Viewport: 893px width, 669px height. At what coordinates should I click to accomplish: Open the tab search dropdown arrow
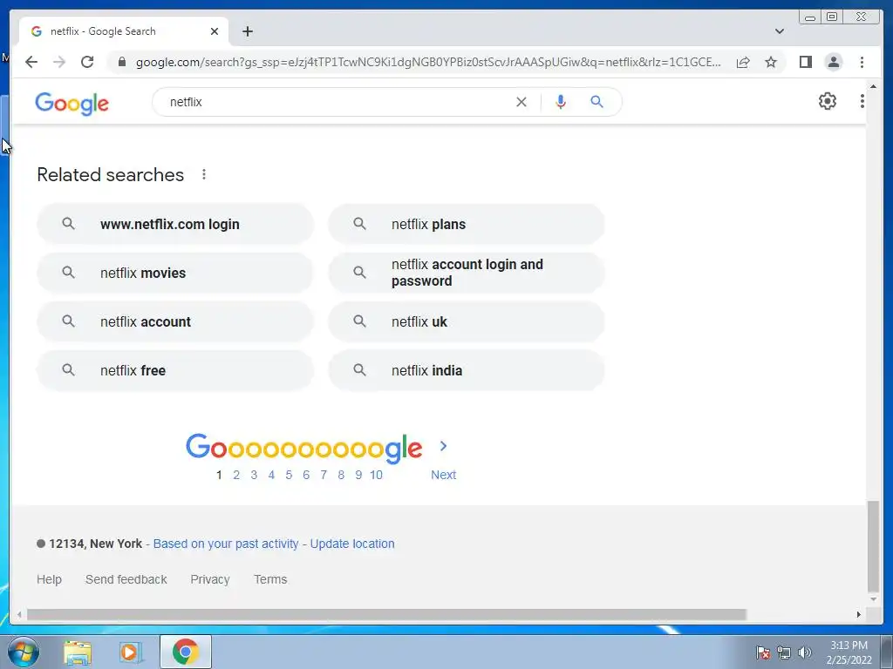[x=779, y=31]
